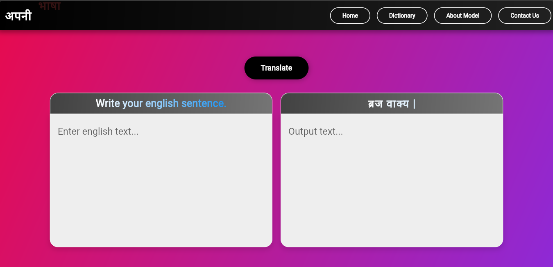Click the word 'english' in left header

(162, 104)
